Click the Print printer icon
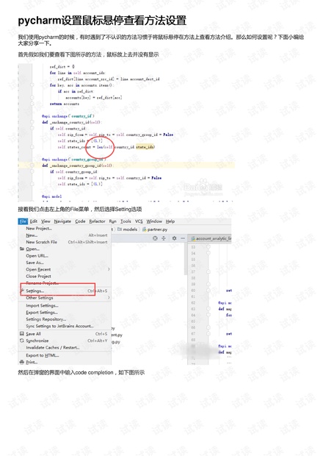323x456 pixels. [22, 362]
